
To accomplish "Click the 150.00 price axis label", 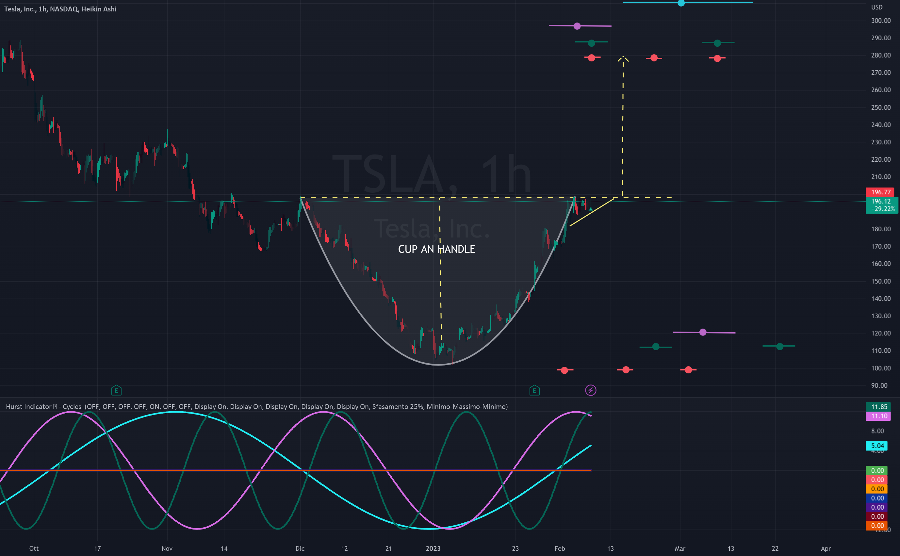I will click(x=881, y=281).
